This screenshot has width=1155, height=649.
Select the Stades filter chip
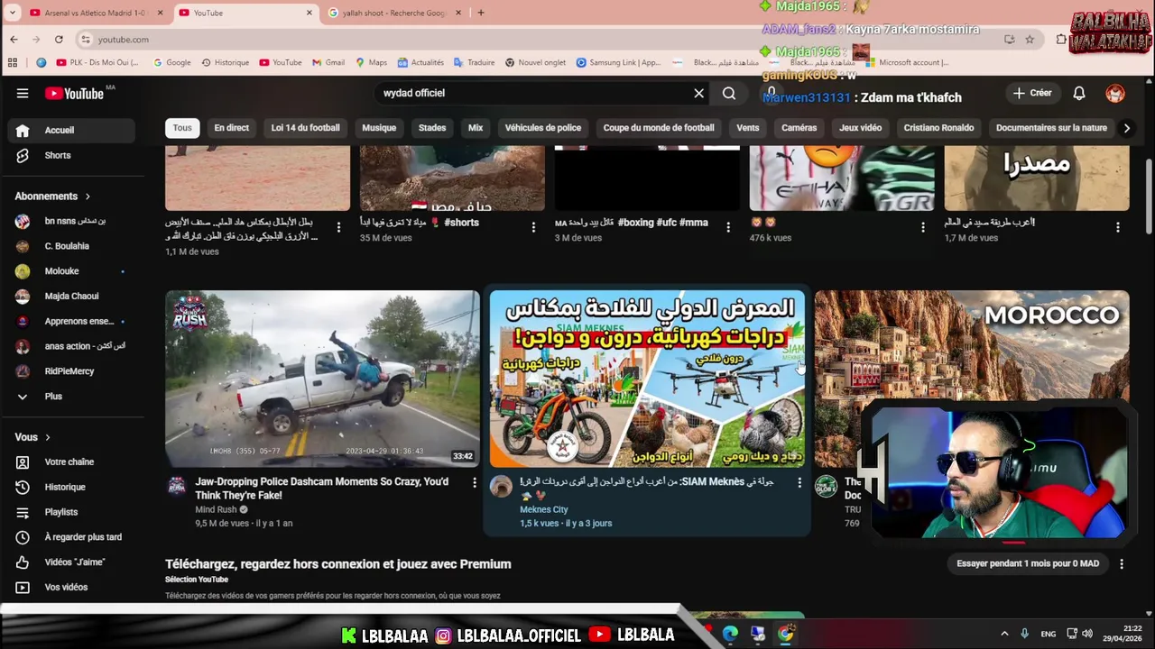point(432,128)
